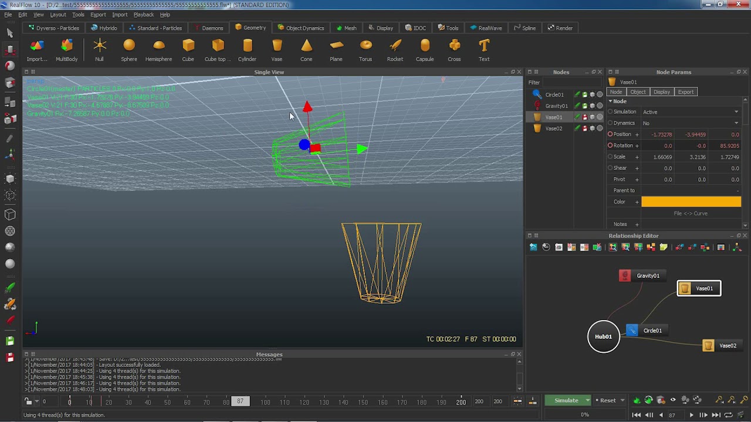Open the orange Color swatch
Image resolution: width=751 pixels, height=422 pixels.
(691, 202)
